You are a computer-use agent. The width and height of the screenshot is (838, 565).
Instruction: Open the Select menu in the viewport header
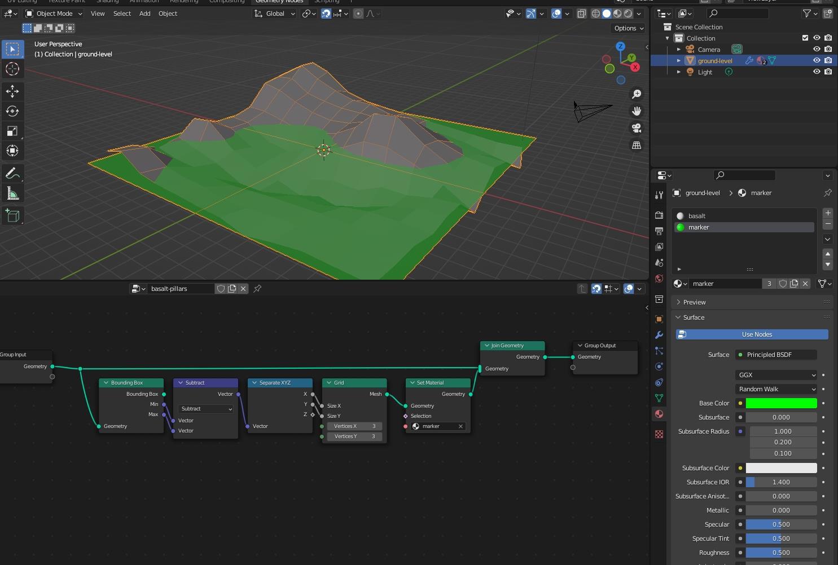[x=122, y=14]
